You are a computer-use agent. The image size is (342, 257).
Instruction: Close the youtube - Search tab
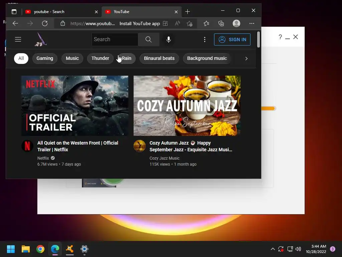(x=96, y=12)
